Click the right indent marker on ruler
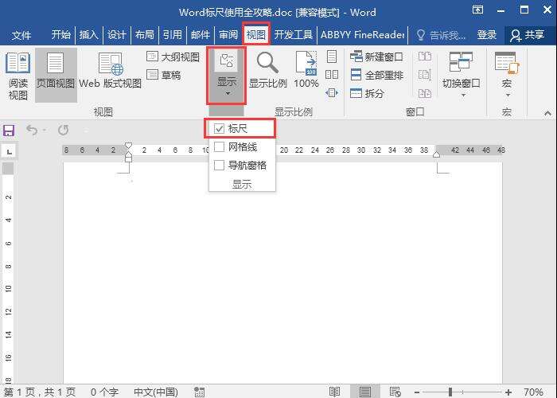 click(437, 154)
